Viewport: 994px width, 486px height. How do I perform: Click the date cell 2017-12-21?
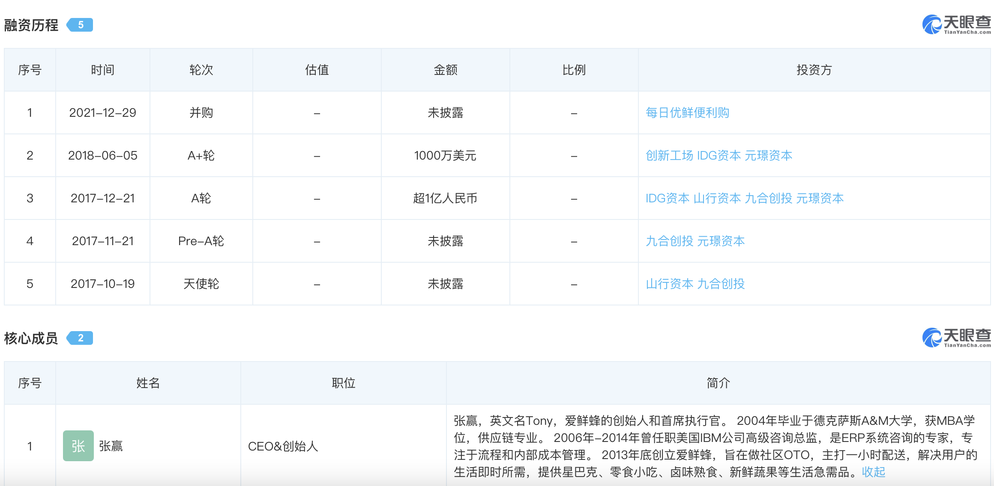(x=103, y=198)
